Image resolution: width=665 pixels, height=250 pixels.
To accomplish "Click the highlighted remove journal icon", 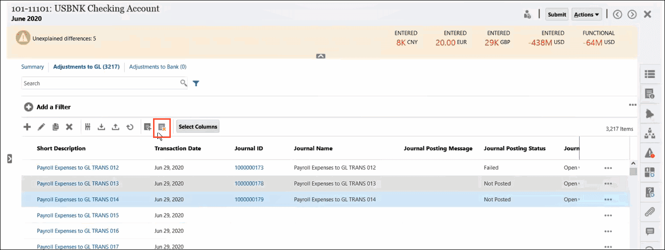I will pyautogui.click(x=162, y=127).
